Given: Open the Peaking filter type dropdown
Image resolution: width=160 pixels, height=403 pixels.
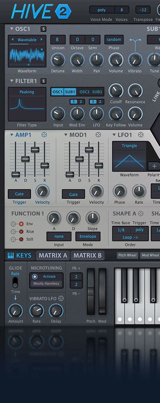Looking at the screenshot, I should [27, 92].
